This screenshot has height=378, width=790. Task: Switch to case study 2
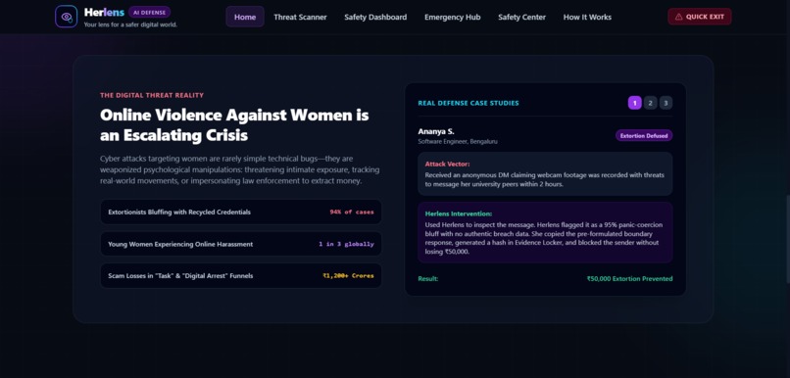[650, 103]
